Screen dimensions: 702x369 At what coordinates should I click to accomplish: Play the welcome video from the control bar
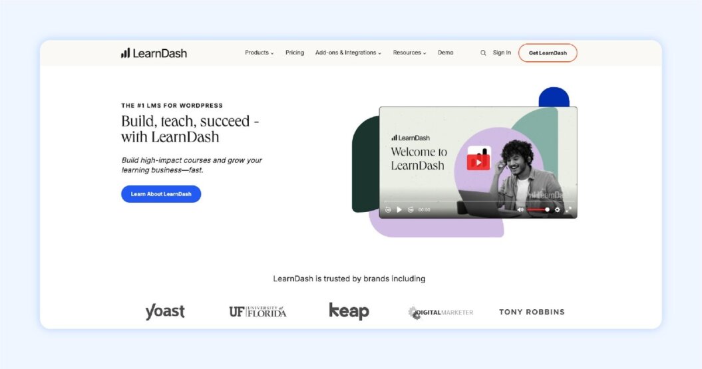tap(399, 209)
